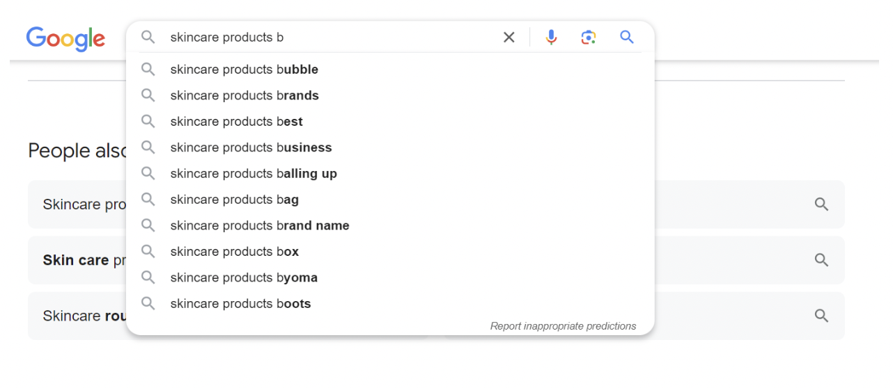Select "skincare products bag" suggestion
The image size is (893, 388).
click(x=234, y=200)
